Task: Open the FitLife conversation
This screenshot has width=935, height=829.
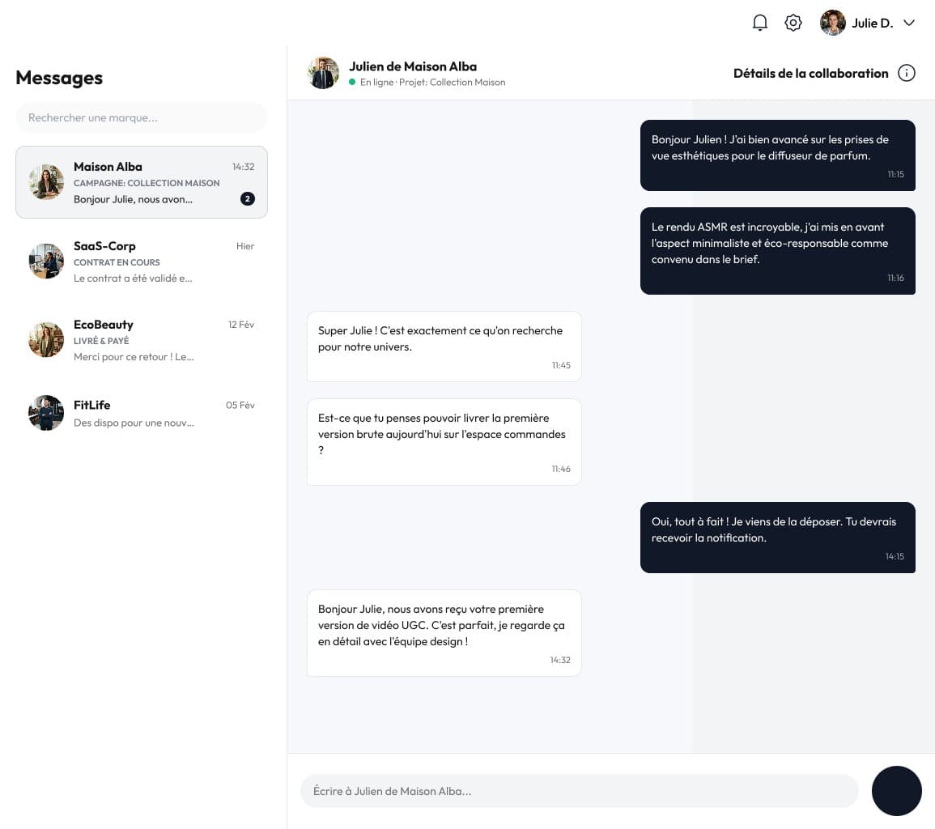Action: [142, 413]
